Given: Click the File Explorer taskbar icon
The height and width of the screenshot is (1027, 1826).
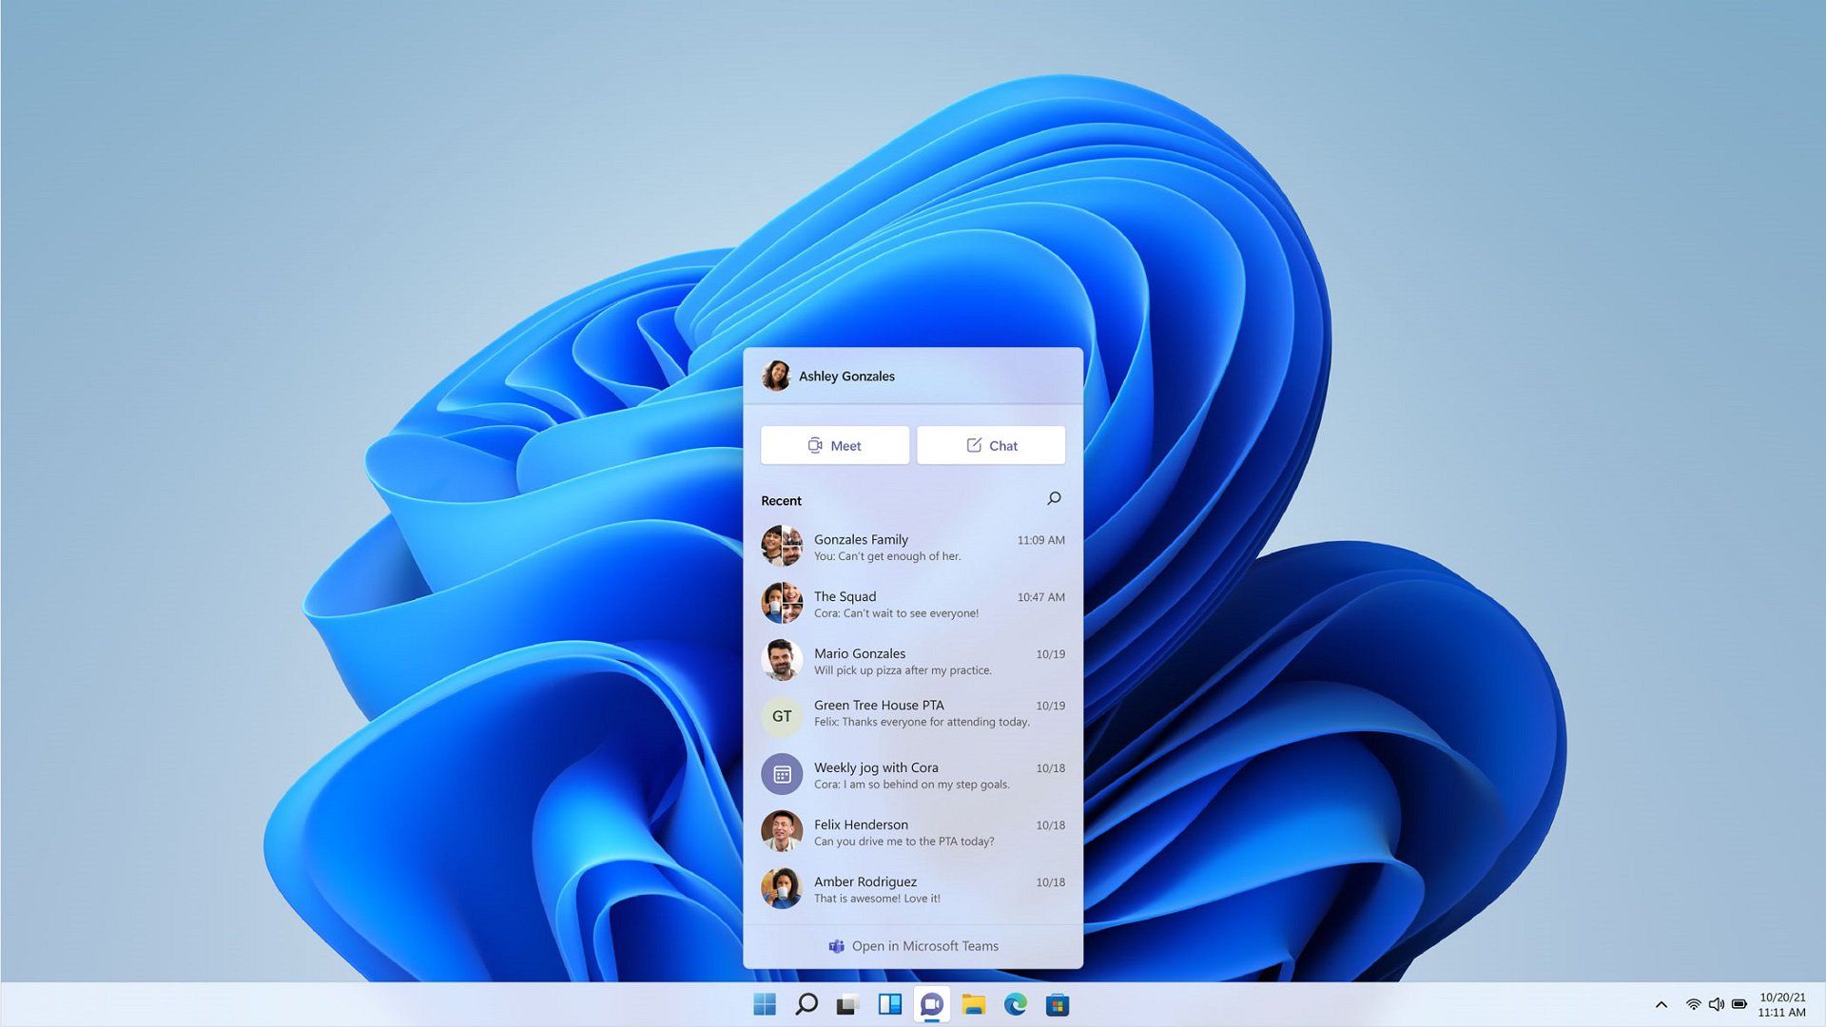Looking at the screenshot, I should pos(976,1003).
